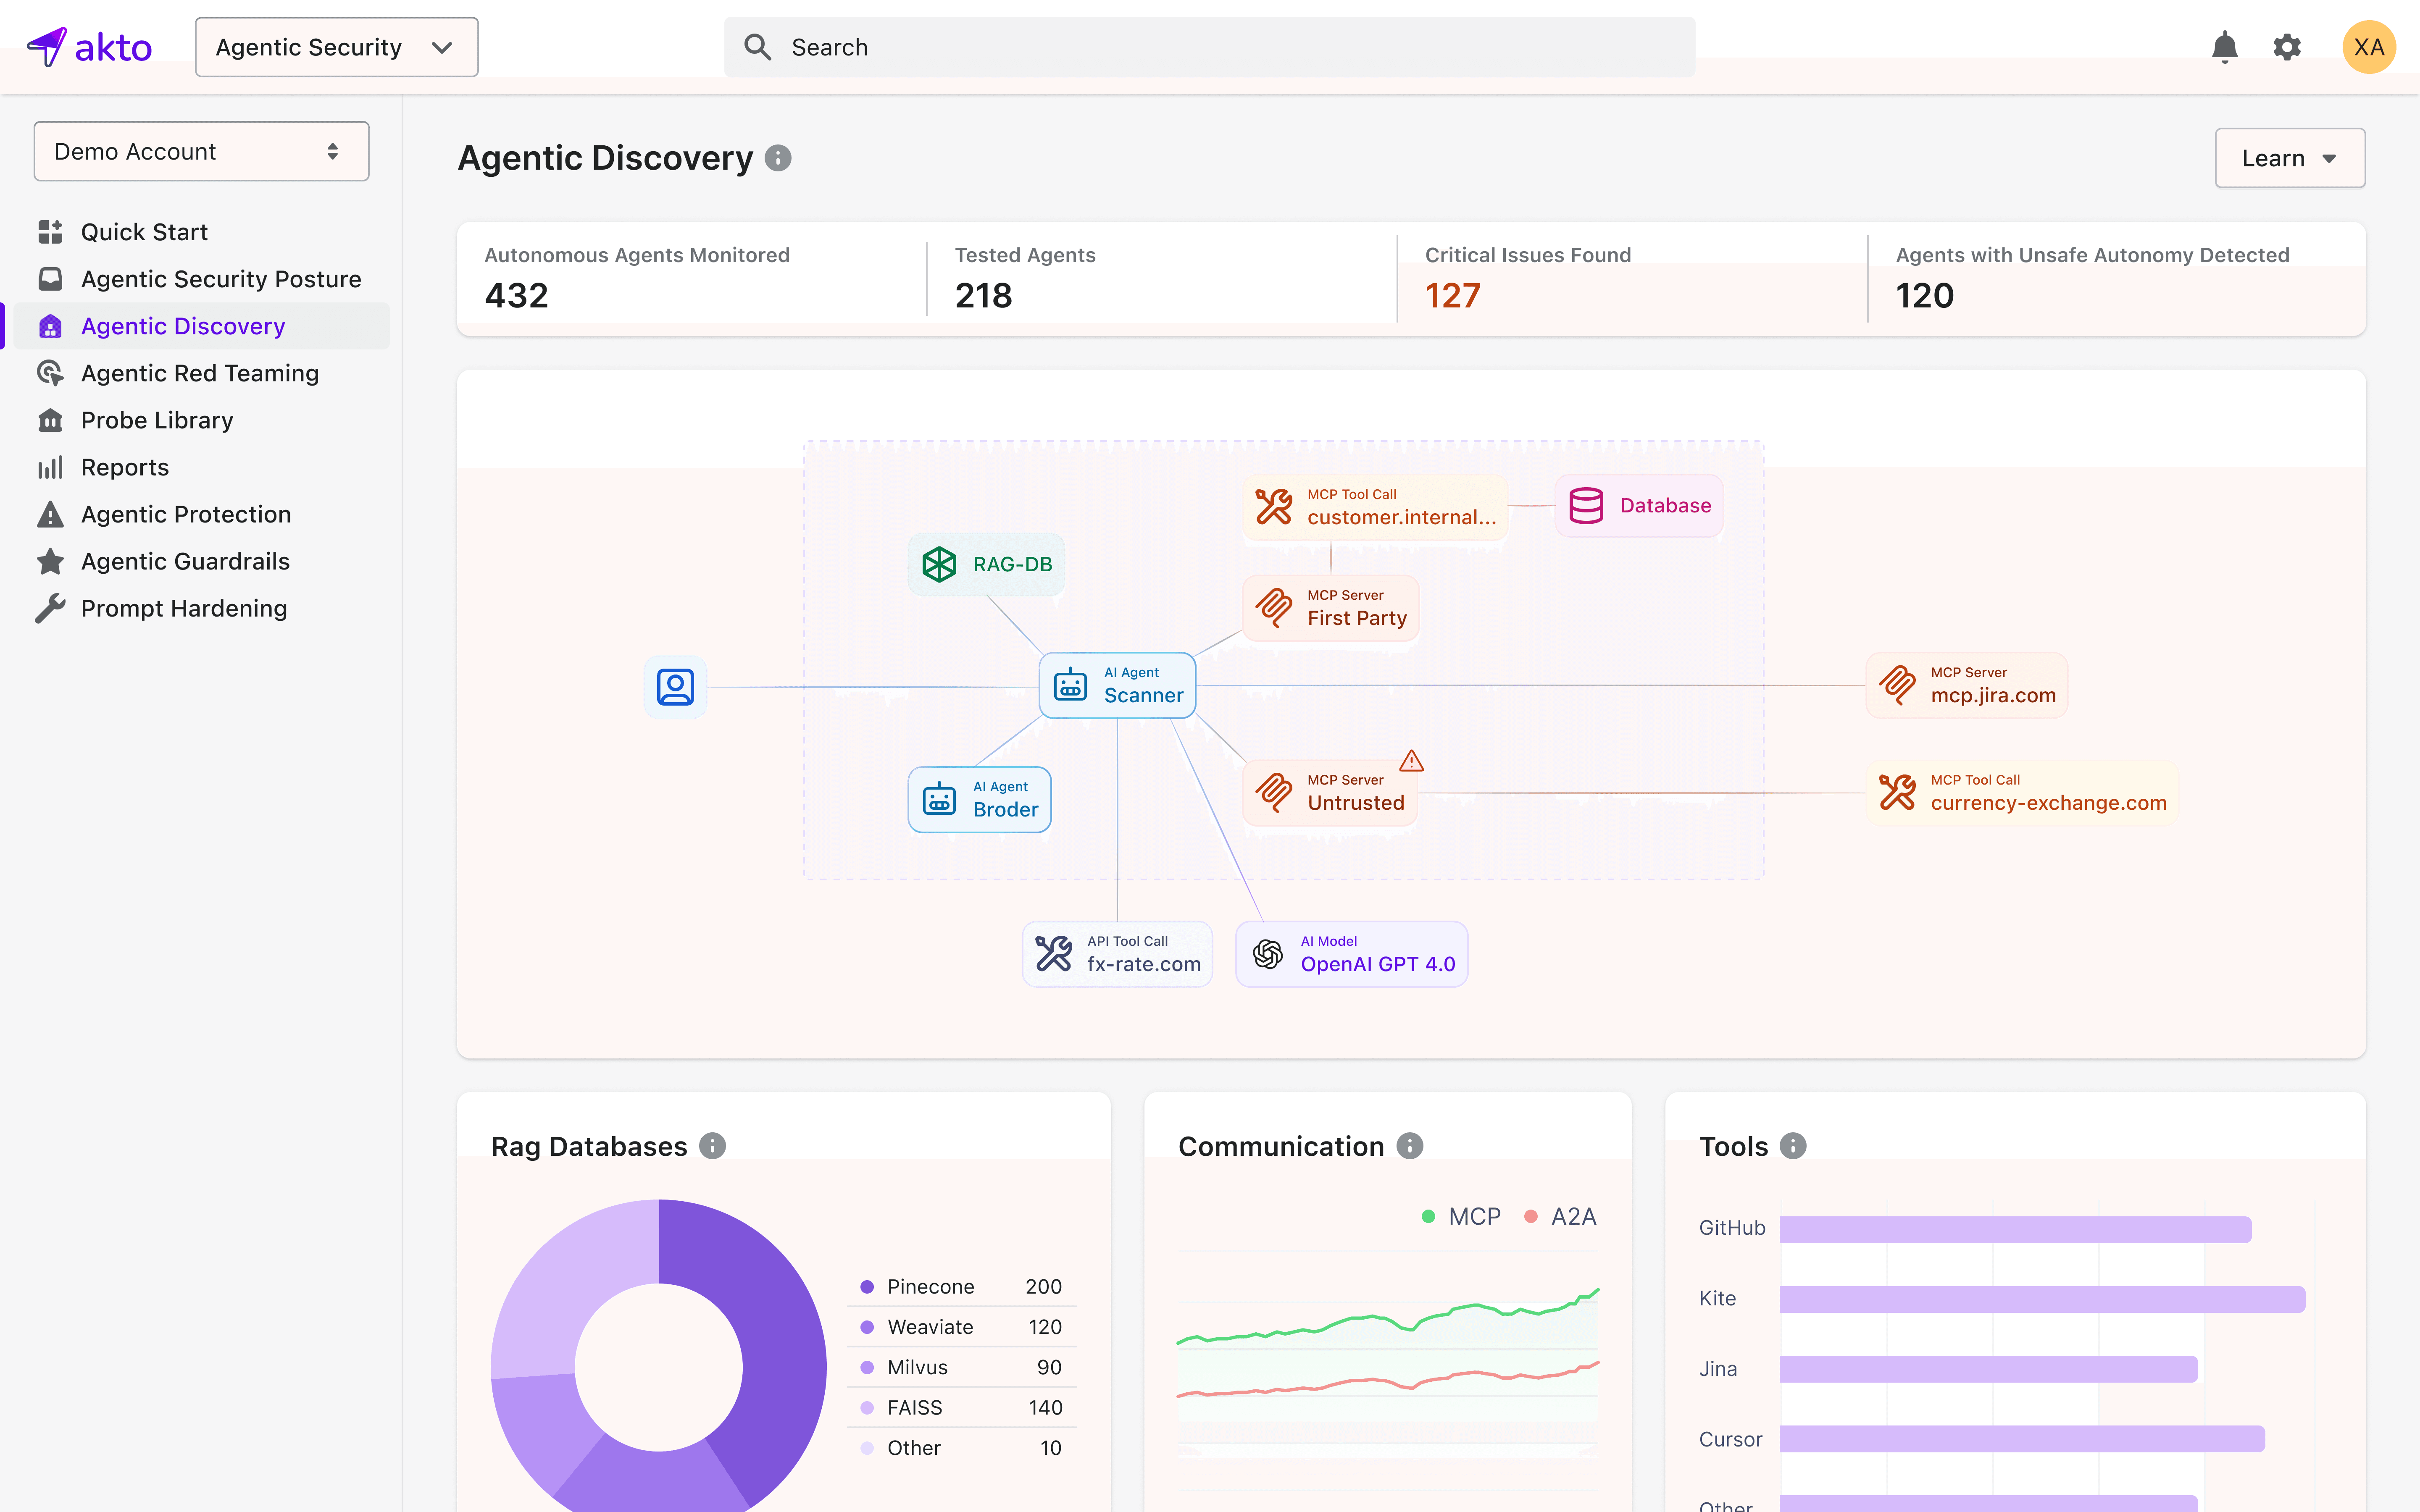Click the Search input field
2420x1512 pixels.
tap(1209, 47)
